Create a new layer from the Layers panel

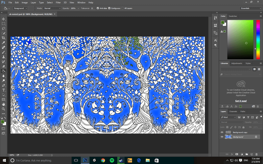click(x=251, y=154)
